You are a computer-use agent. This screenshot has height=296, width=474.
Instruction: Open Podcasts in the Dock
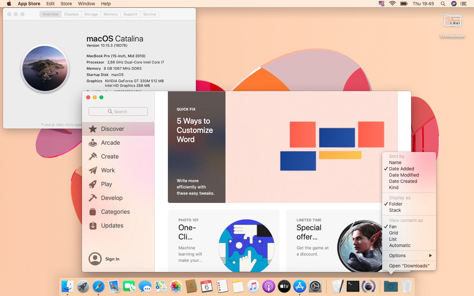click(269, 286)
